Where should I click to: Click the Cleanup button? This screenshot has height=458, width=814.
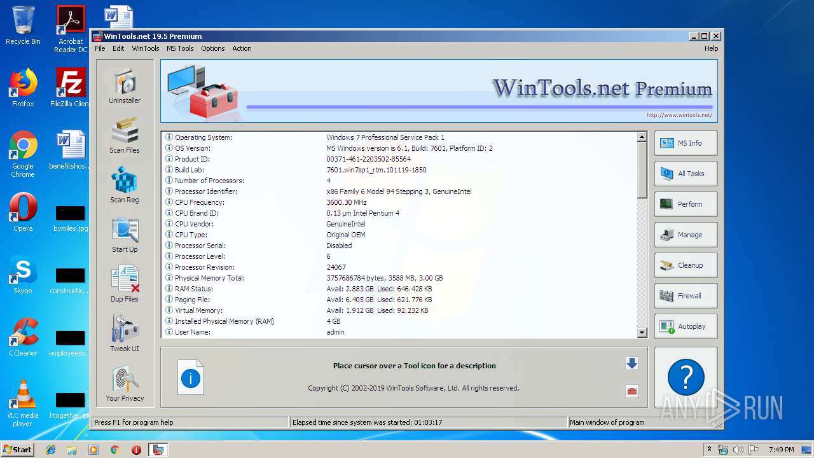686,265
